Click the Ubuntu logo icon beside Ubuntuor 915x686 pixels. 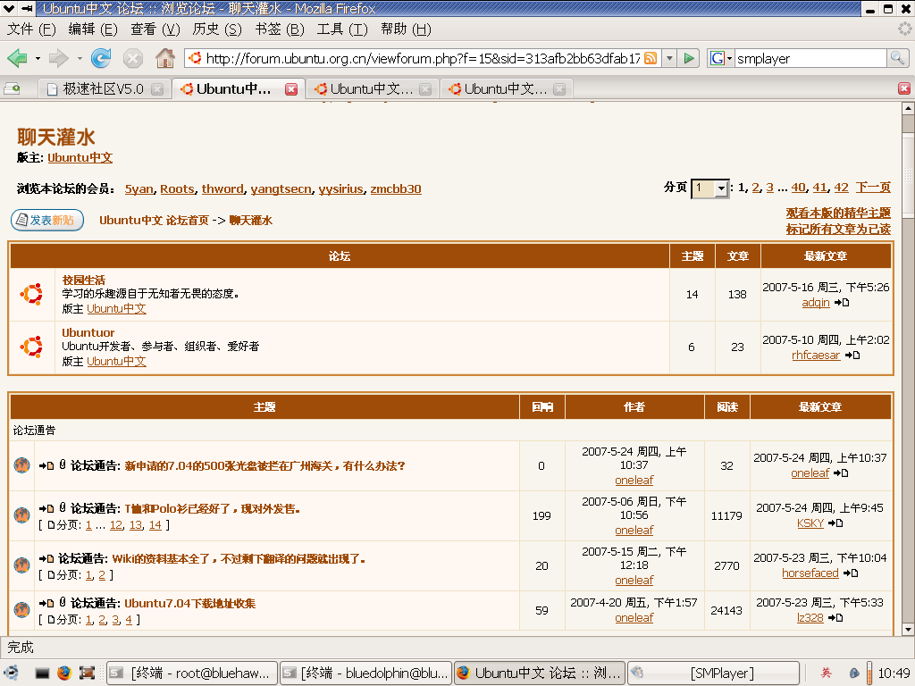coord(31,347)
